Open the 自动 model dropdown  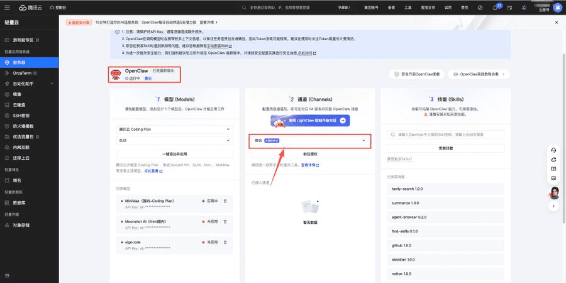click(x=175, y=140)
